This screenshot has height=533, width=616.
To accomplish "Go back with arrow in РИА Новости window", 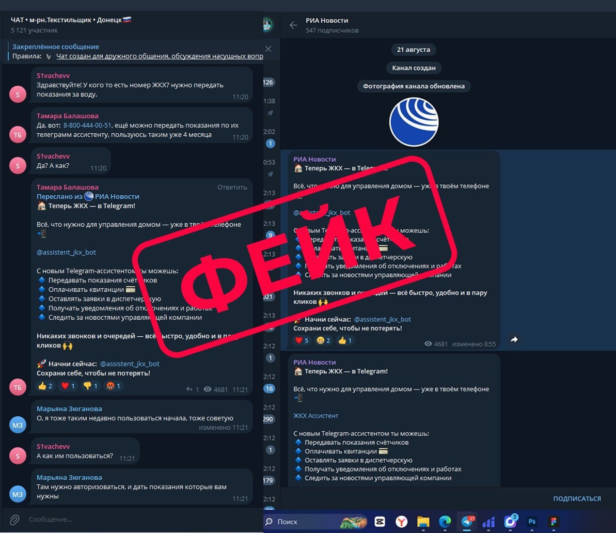I will point(293,25).
